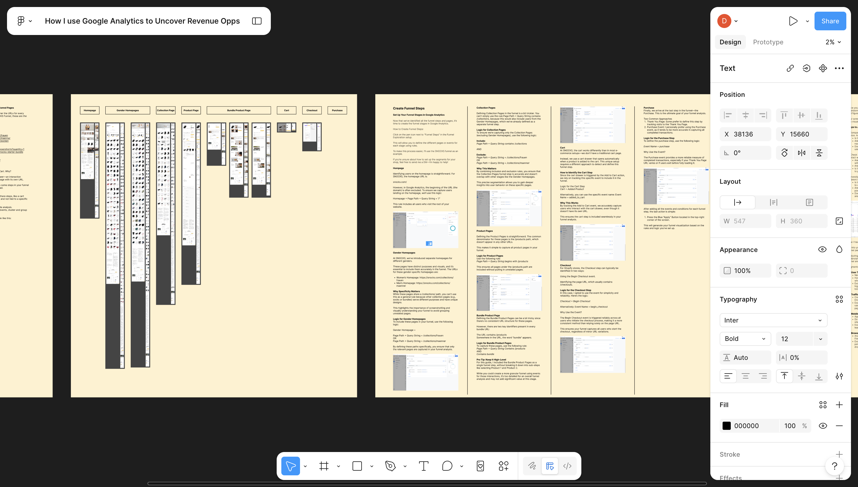858x487 pixels.
Task: Open the 2% zoom dropdown
Action: tap(833, 42)
